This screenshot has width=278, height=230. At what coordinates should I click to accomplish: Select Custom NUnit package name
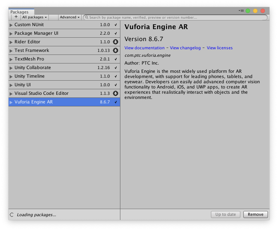pyautogui.click(x=29, y=25)
